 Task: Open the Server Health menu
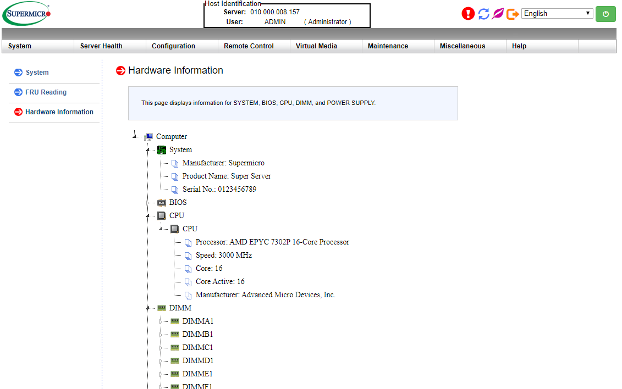click(110, 46)
